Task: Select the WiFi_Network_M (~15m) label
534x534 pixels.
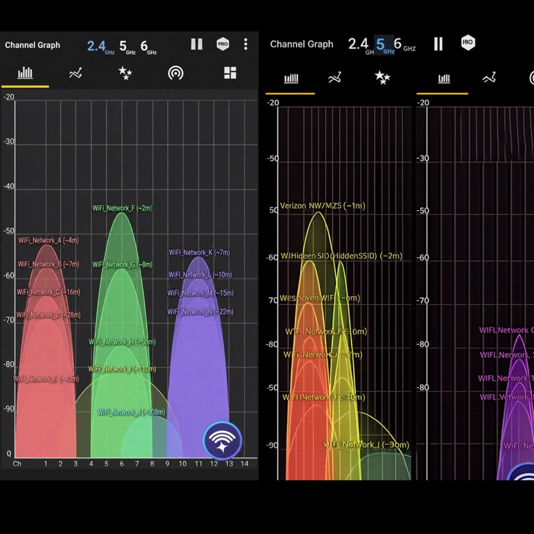Action: pyautogui.click(x=200, y=293)
